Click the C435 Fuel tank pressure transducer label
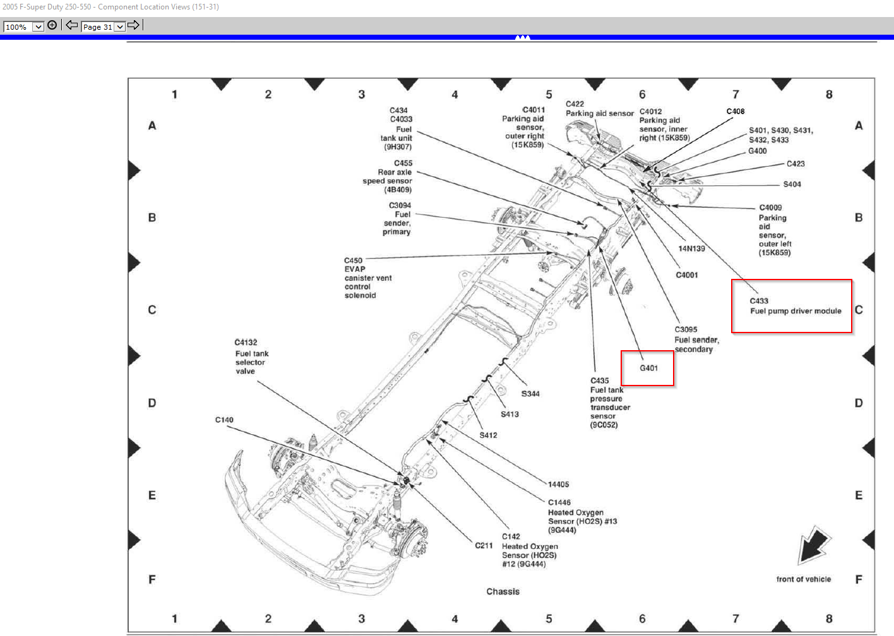The image size is (894, 636). tap(606, 403)
